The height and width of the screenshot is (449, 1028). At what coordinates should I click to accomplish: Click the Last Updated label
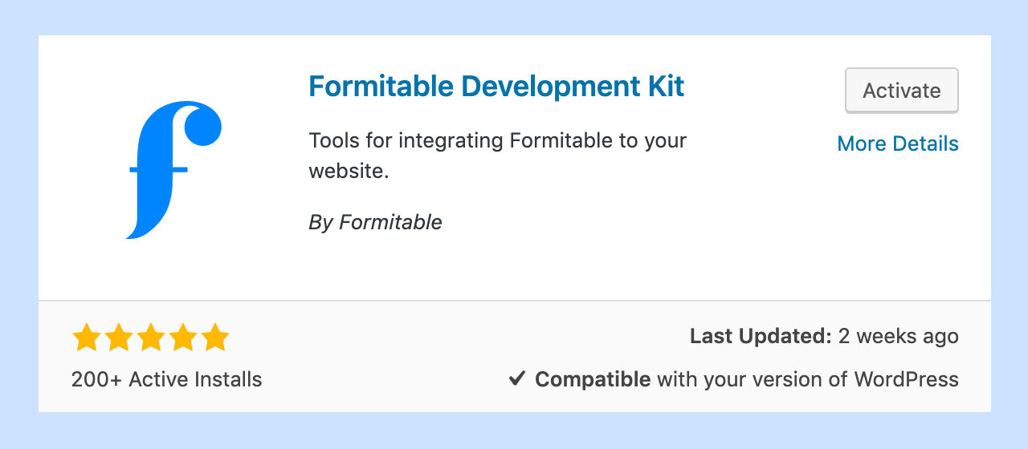[761, 336]
